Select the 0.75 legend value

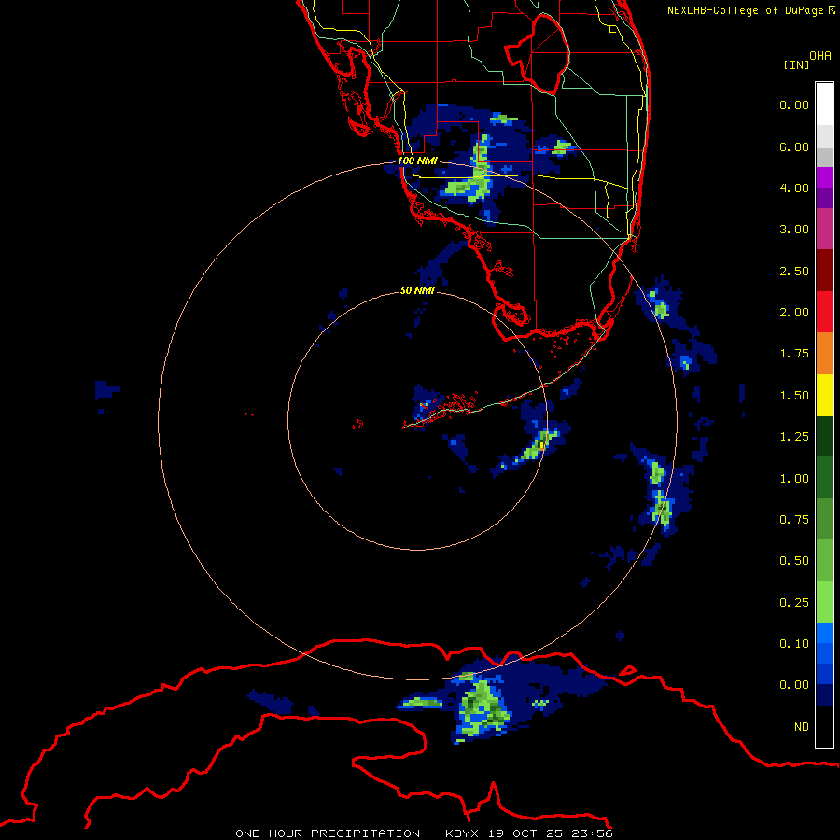794,520
